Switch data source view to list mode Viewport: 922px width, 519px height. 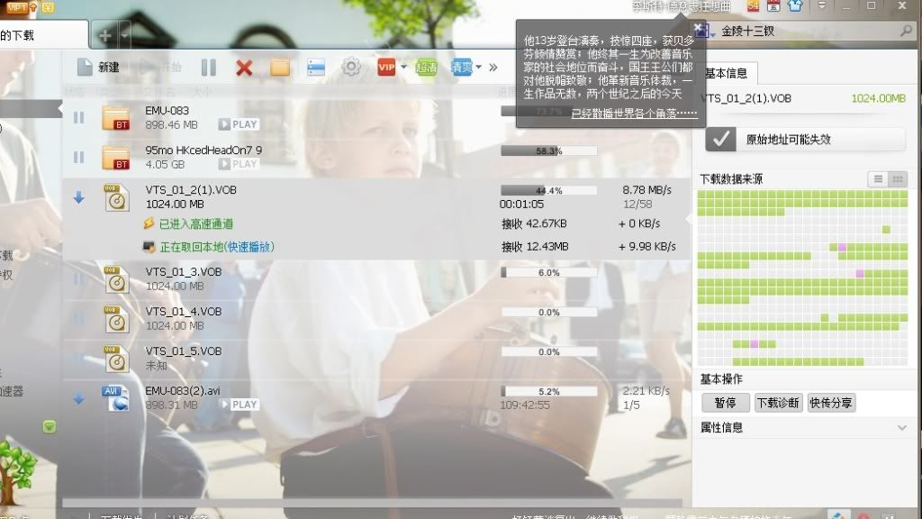pos(878,179)
